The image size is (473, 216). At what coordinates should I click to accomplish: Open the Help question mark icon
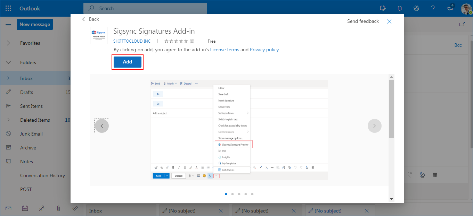pyautogui.click(x=433, y=8)
